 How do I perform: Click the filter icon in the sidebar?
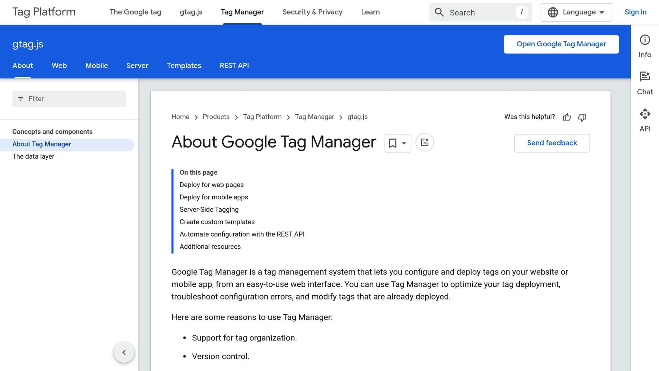tap(21, 99)
